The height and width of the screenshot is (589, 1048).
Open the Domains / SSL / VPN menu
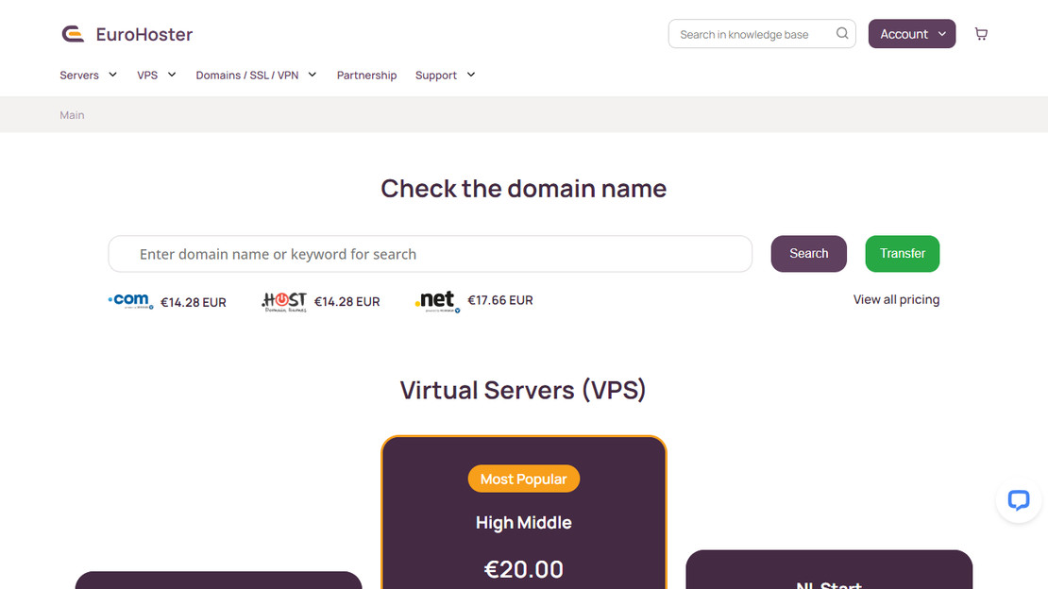tap(247, 75)
